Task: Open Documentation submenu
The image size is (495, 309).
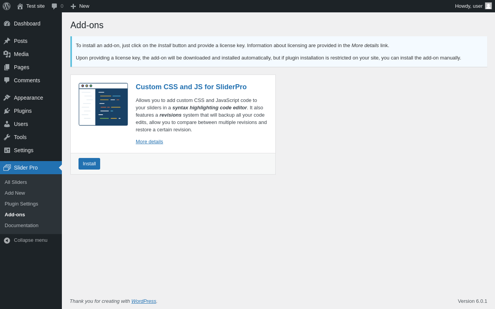Action: tap(22, 225)
